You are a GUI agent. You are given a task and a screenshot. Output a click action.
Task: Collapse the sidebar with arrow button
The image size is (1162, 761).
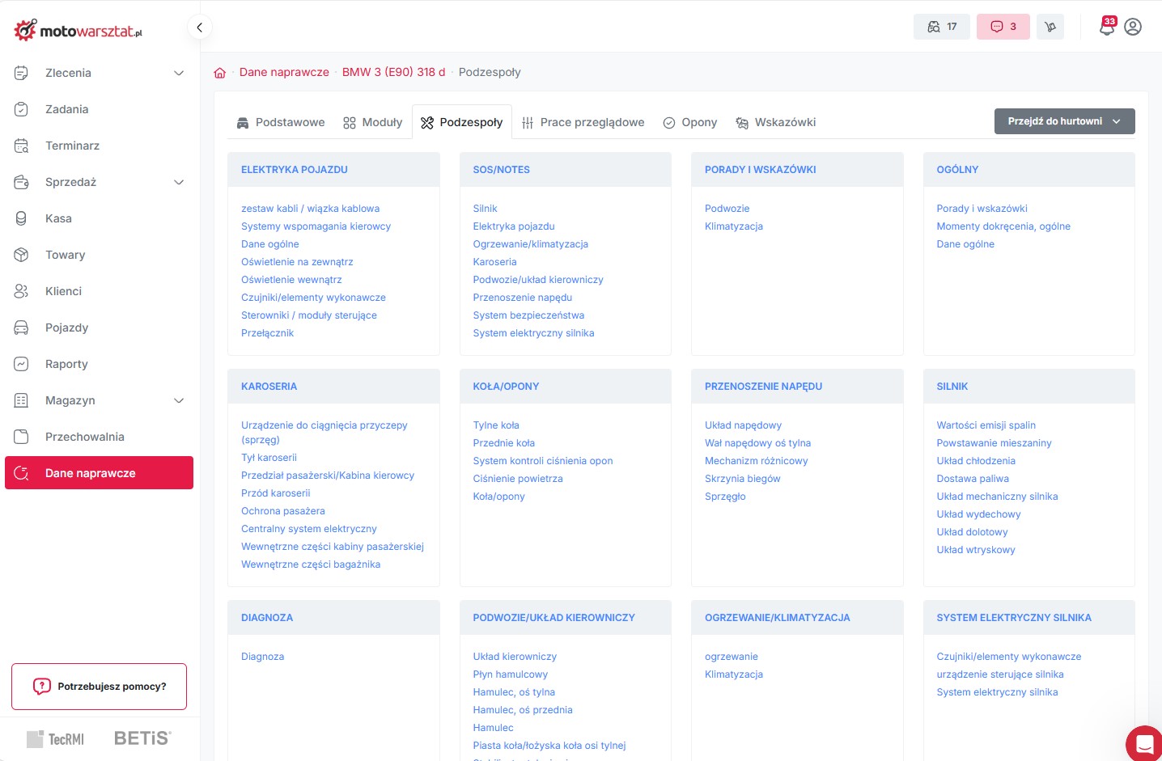[199, 27]
